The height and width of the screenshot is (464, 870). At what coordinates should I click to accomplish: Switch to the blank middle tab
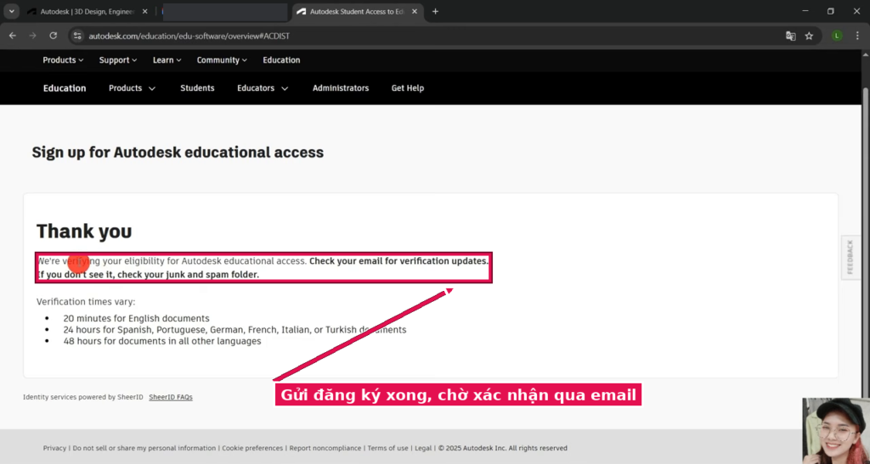click(x=224, y=12)
